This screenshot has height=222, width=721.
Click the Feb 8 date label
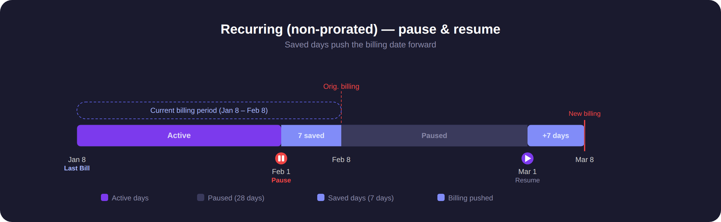click(341, 160)
